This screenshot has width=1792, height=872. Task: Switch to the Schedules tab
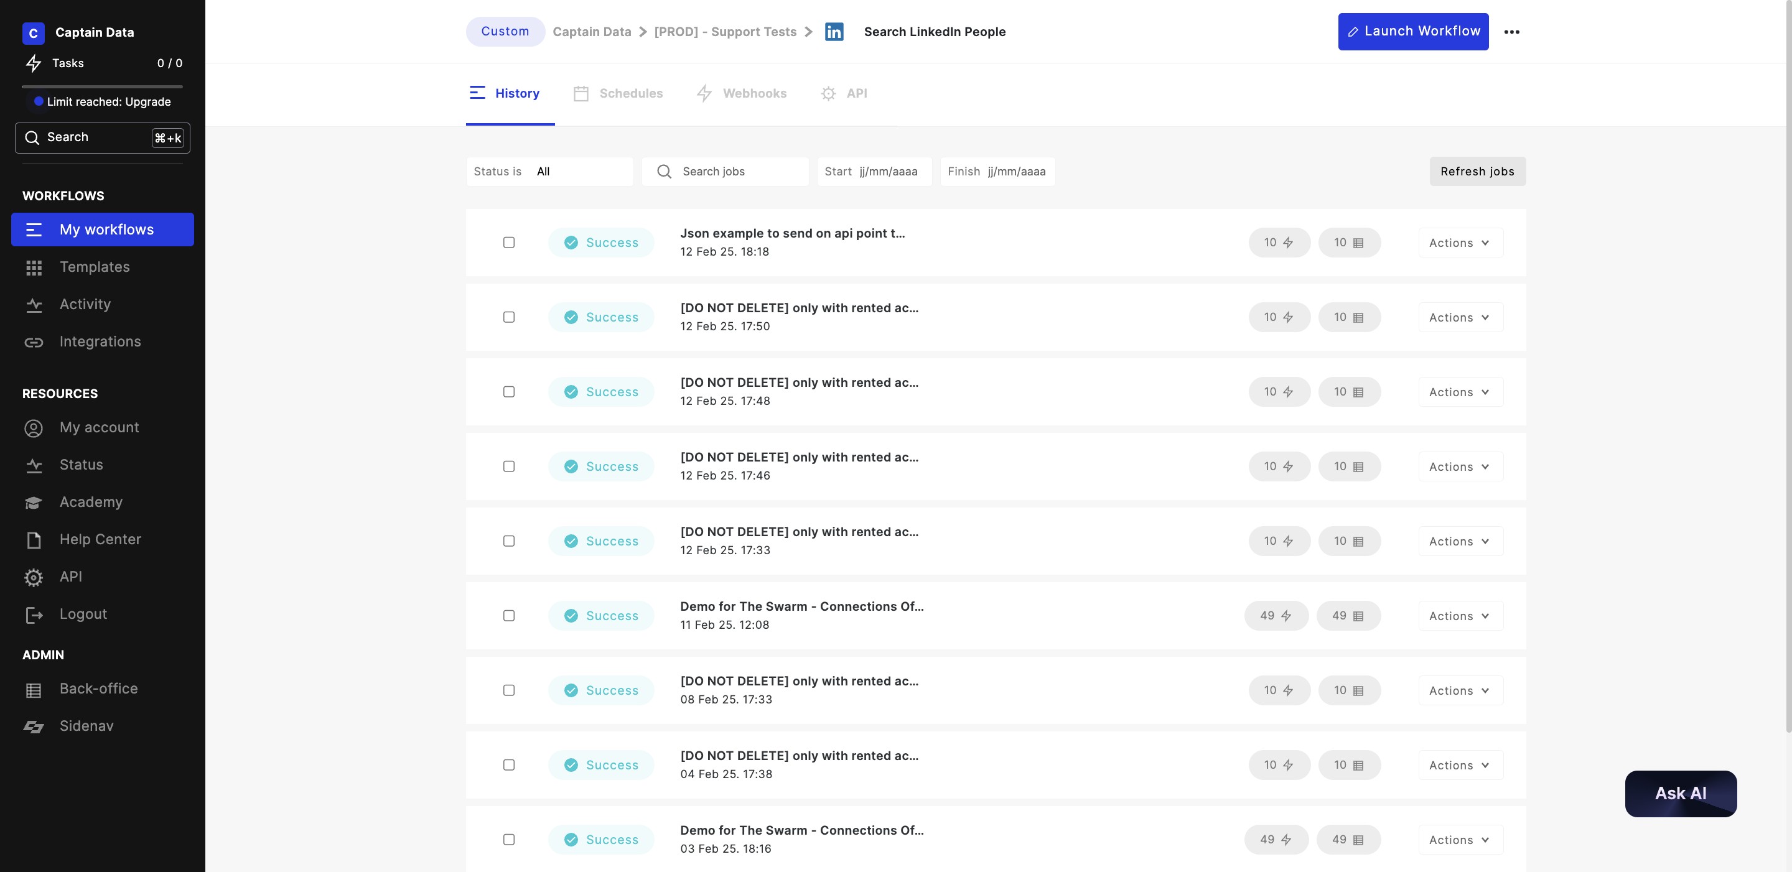[x=618, y=94]
